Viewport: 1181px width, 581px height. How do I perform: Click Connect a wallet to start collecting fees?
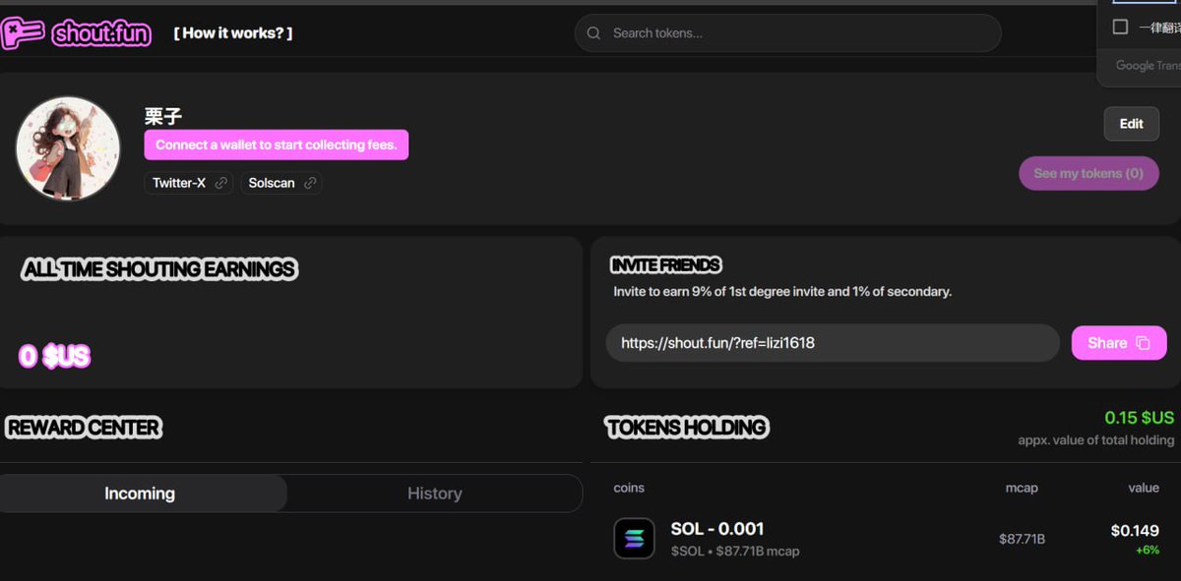pos(276,145)
